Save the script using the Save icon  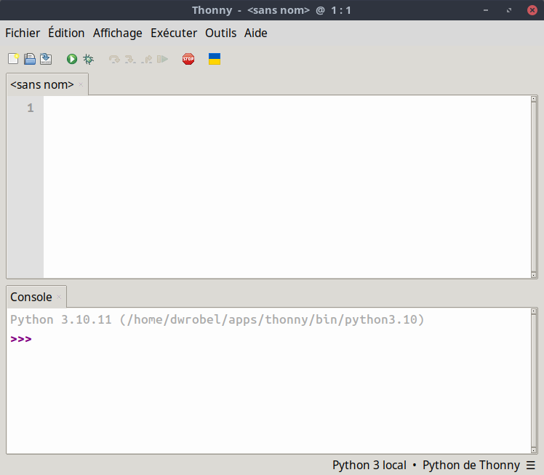46,59
